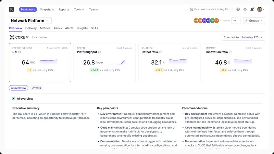
Task: Open the three-dot more options button
Action: coord(235,21)
